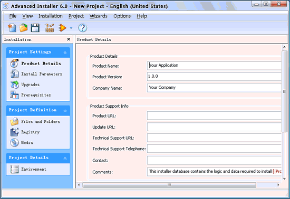Click the Prerequisites icon in the sidebar
This screenshot has width=290, height=199.
tap(14, 95)
